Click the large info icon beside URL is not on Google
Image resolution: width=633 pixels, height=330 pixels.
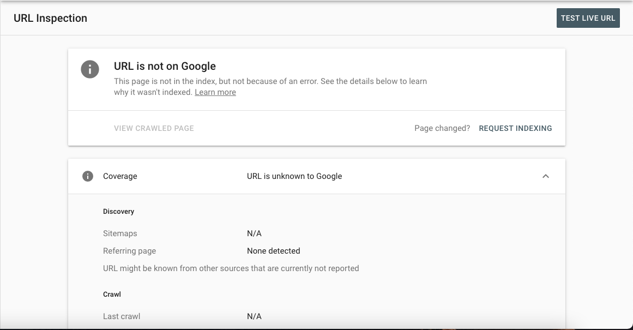coord(90,69)
